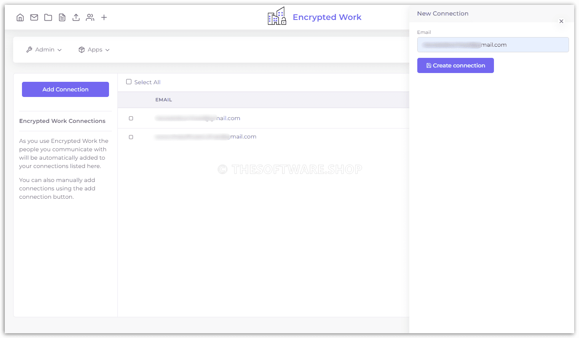Click the EMAIL column header
This screenshot has width=579, height=338.
[164, 100]
